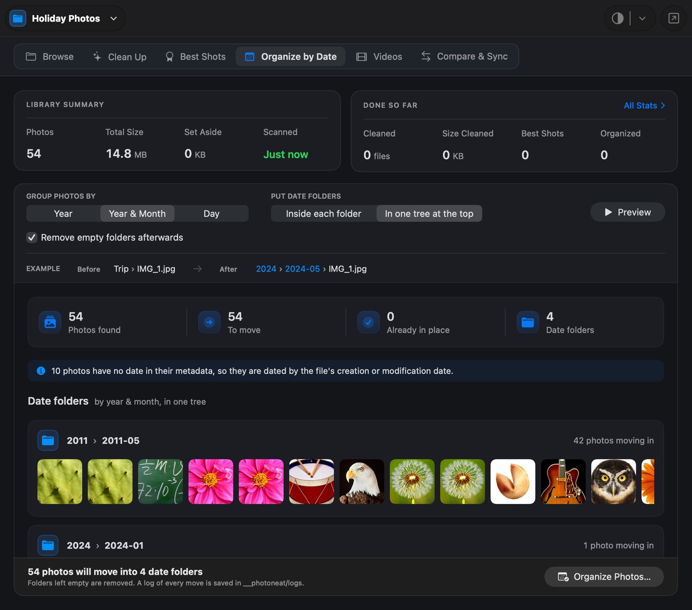Click the 2024-01 folder icon
Screen dimensions: 692x610
coord(48,546)
